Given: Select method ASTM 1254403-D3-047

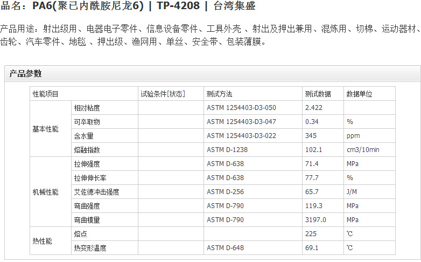Looking at the screenshot, I should pos(241,122).
